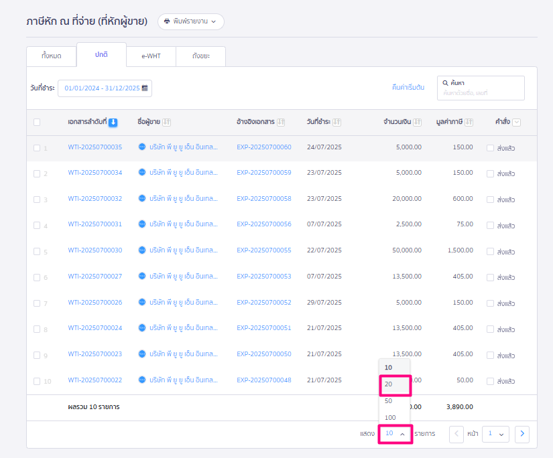Tick ส่งแล้ว for WTI-20250700035
553x458 pixels.
(x=490, y=148)
